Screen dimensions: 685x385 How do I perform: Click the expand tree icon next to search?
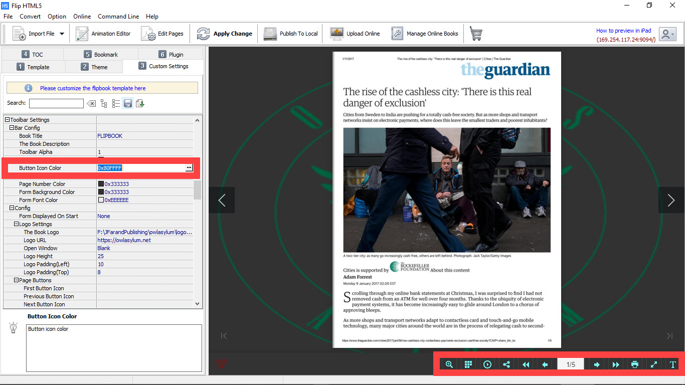click(104, 103)
